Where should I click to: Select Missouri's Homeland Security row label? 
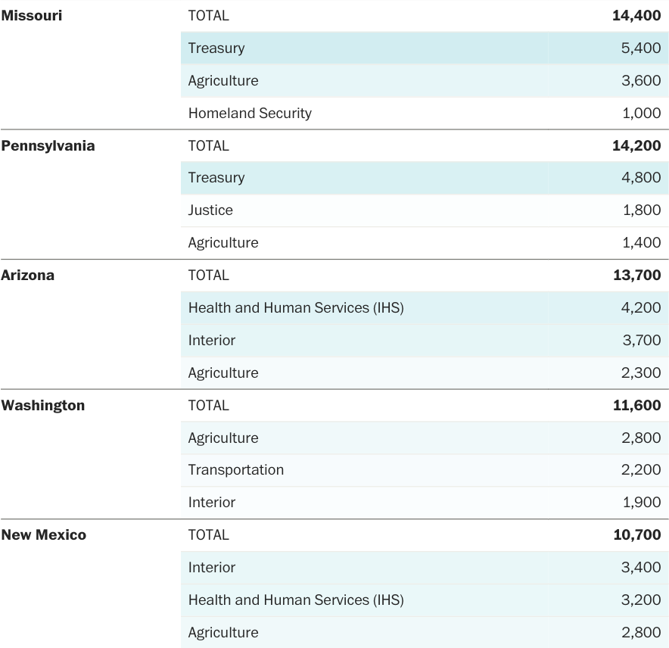(x=250, y=113)
